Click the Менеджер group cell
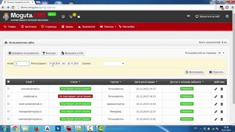The height and width of the screenshot is (132, 235). (x=116, y=111)
